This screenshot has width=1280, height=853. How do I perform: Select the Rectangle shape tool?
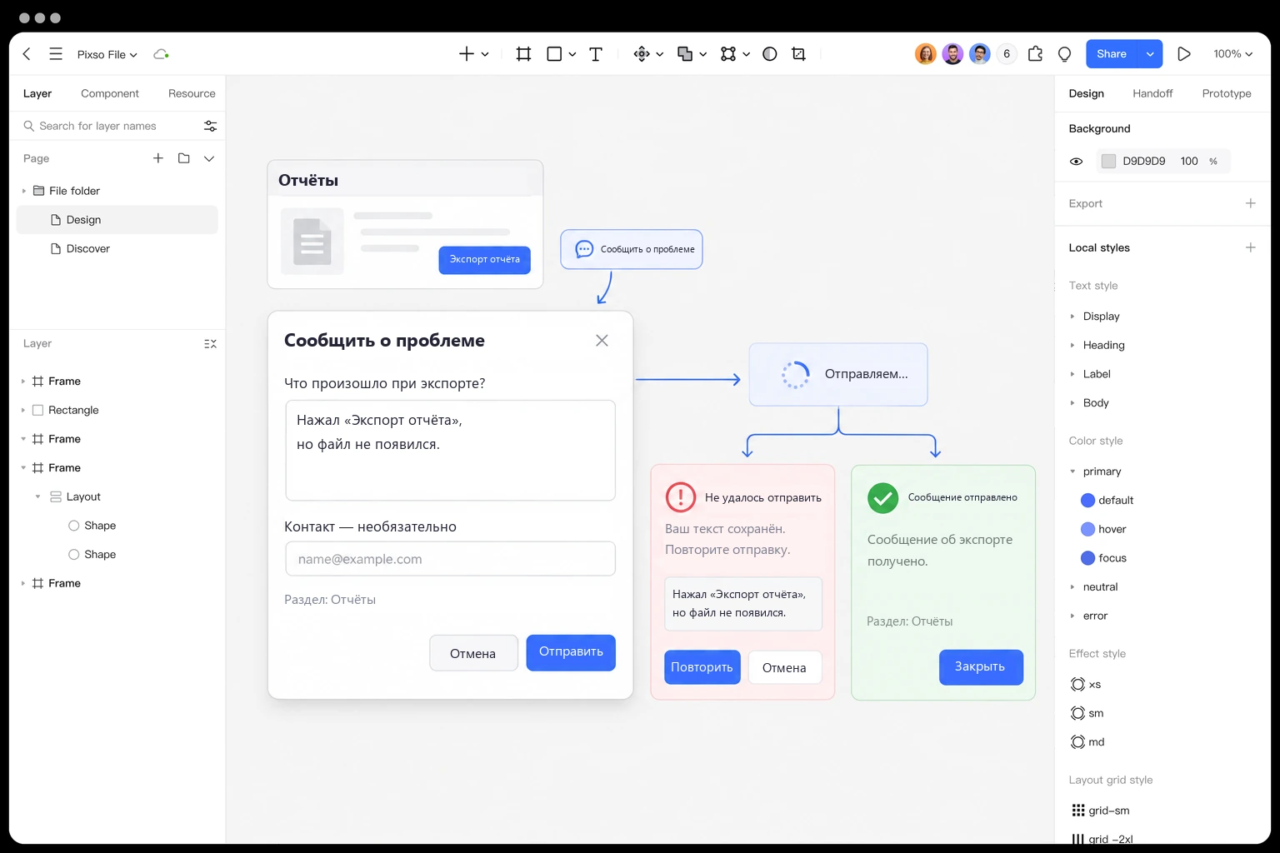[554, 54]
